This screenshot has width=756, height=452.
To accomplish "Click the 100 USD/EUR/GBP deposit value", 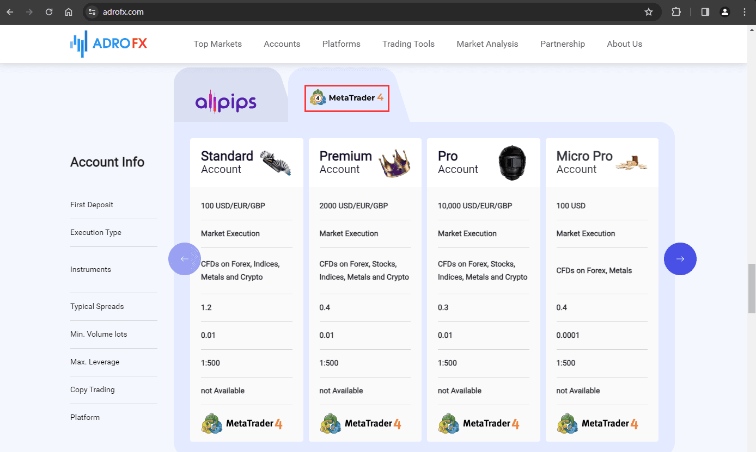I will pyautogui.click(x=233, y=206).
